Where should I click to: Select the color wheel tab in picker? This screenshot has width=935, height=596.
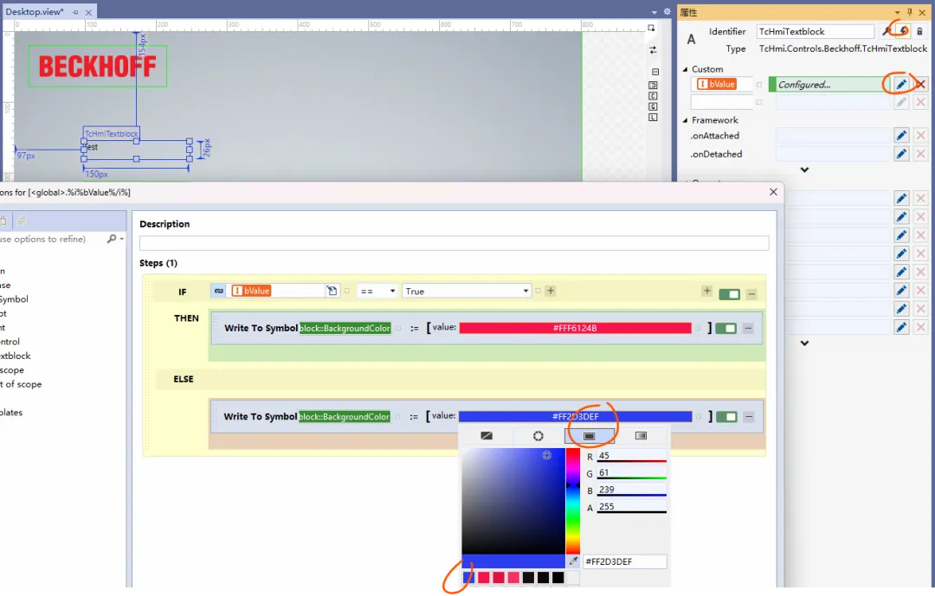tap(538, 436)
